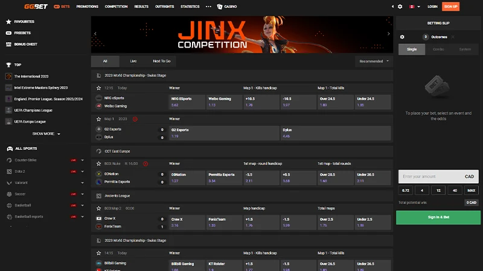
Task: Open Intel Extreme Masters Sydney 2023
Action: click(40, 87)
